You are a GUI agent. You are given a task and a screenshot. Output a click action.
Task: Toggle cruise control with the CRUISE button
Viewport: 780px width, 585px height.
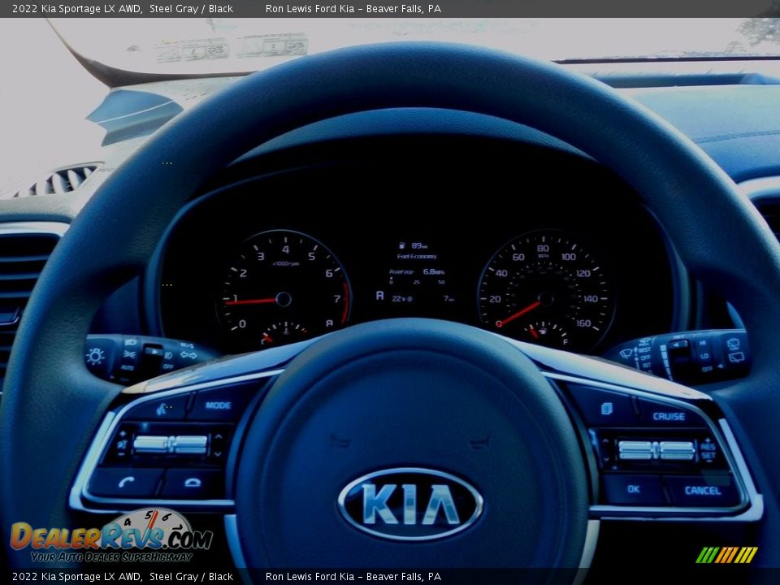(x=669, y=416)
